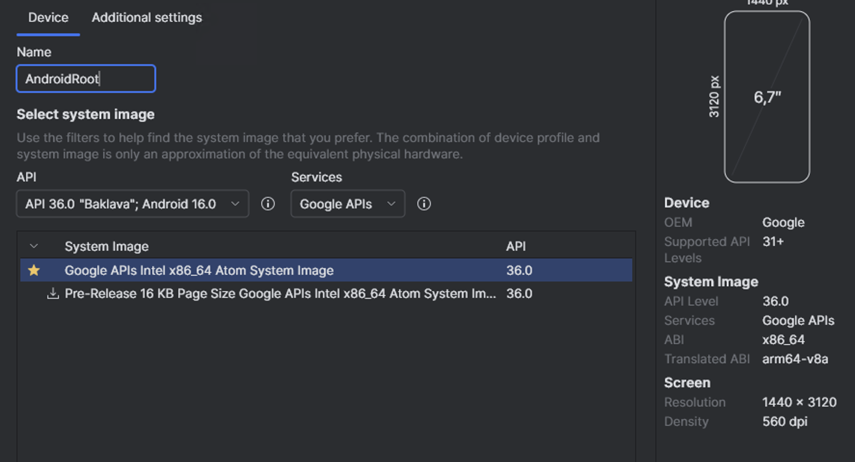This screenshot has height=462, width=855.
Task: Sort by API column header
Action: tap(516, 246)
